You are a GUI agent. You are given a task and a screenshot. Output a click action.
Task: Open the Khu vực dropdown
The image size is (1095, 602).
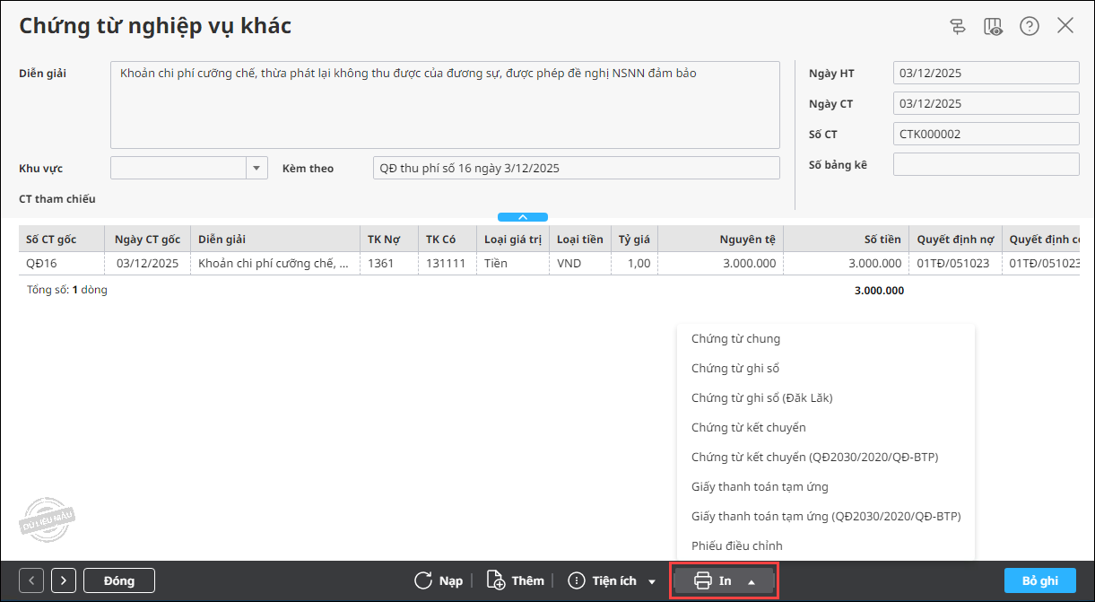[256, 168]
